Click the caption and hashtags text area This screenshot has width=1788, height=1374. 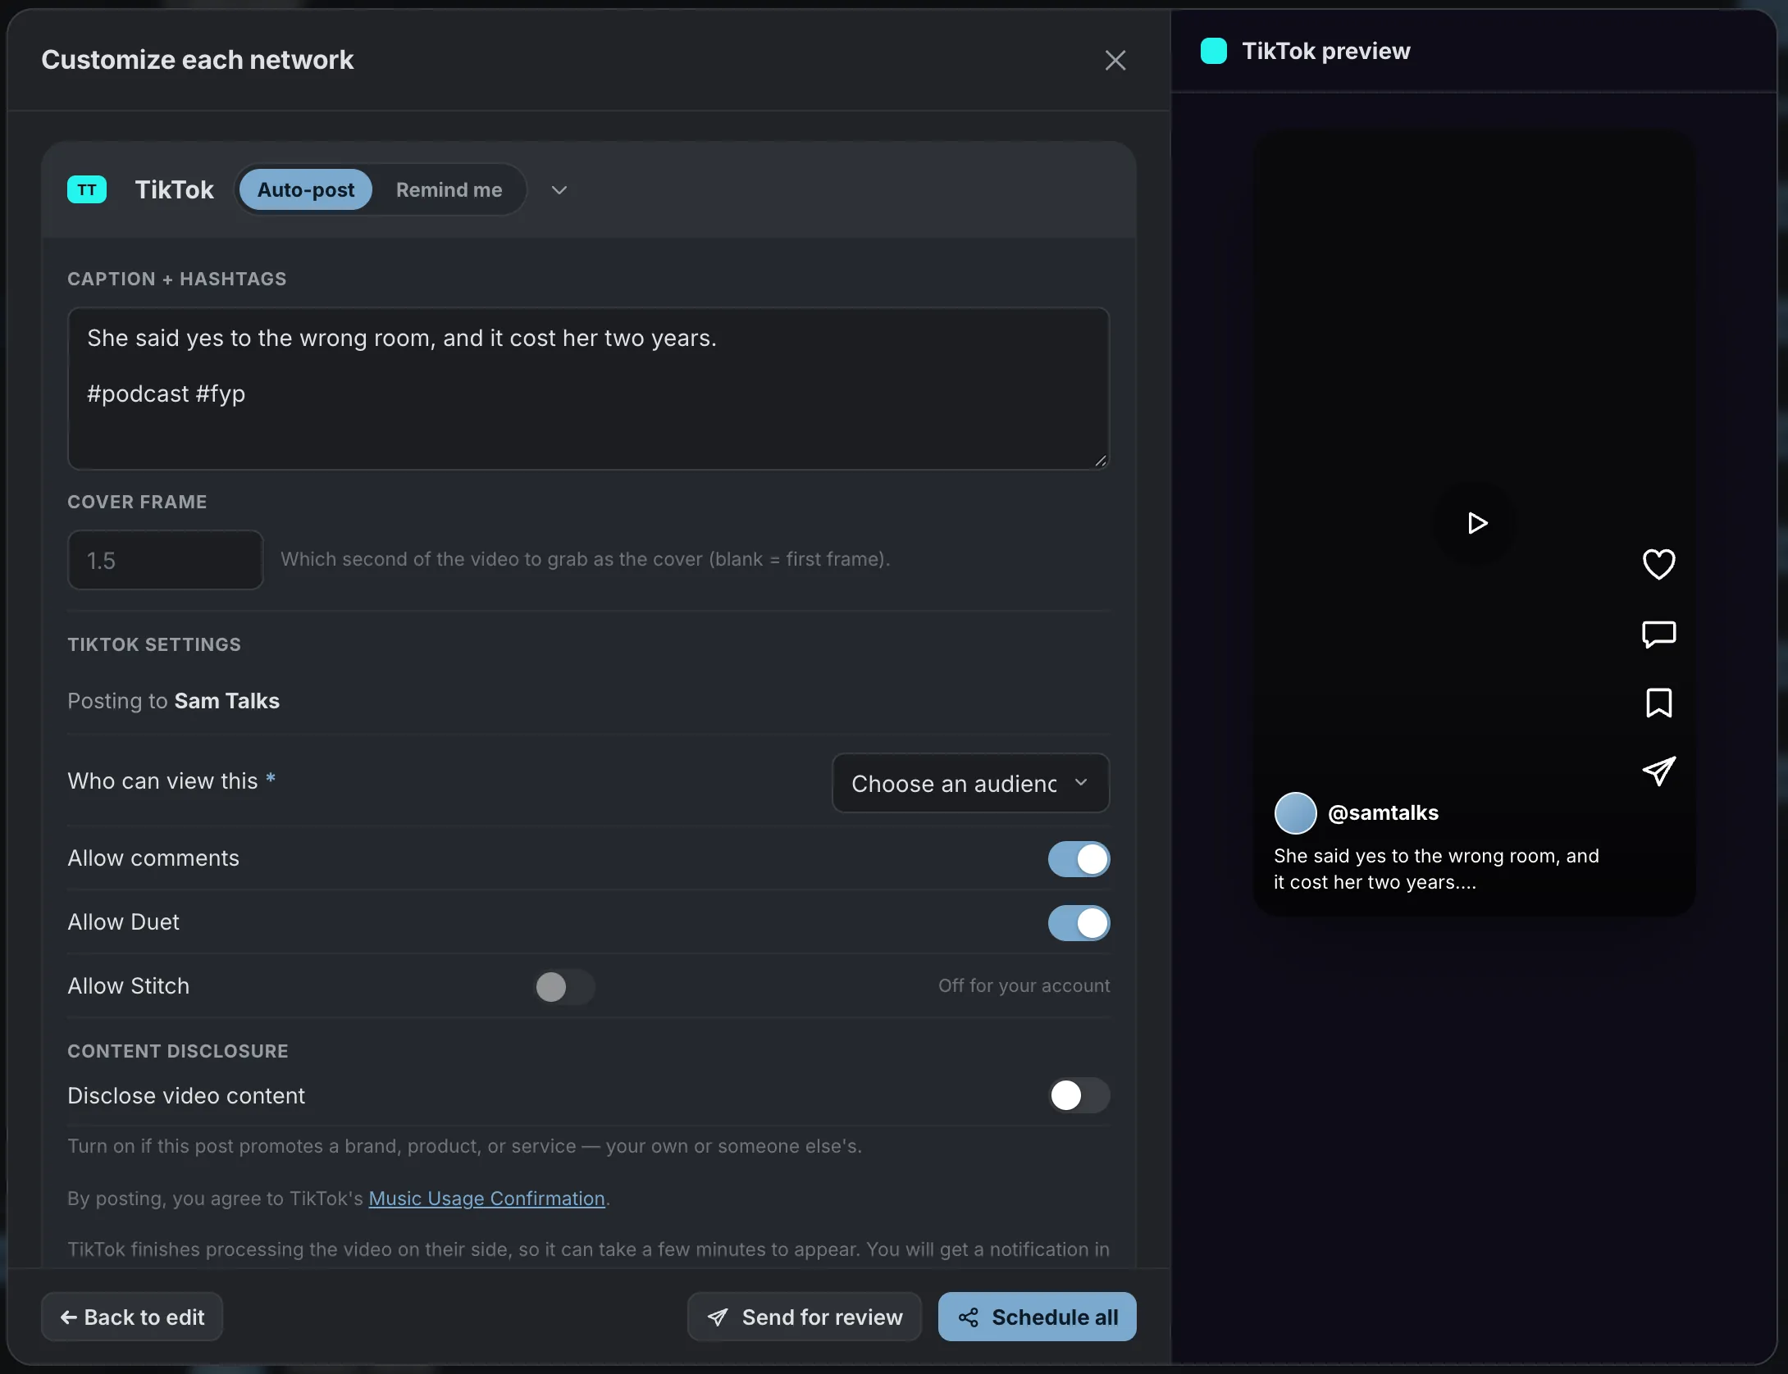[588, 389]
